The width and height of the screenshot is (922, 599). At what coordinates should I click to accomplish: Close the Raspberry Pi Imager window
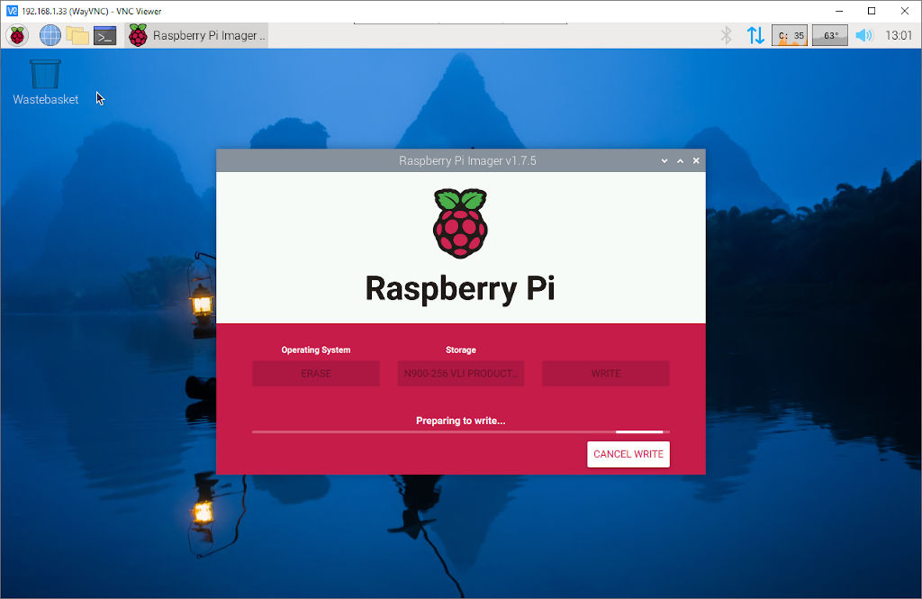696,160
